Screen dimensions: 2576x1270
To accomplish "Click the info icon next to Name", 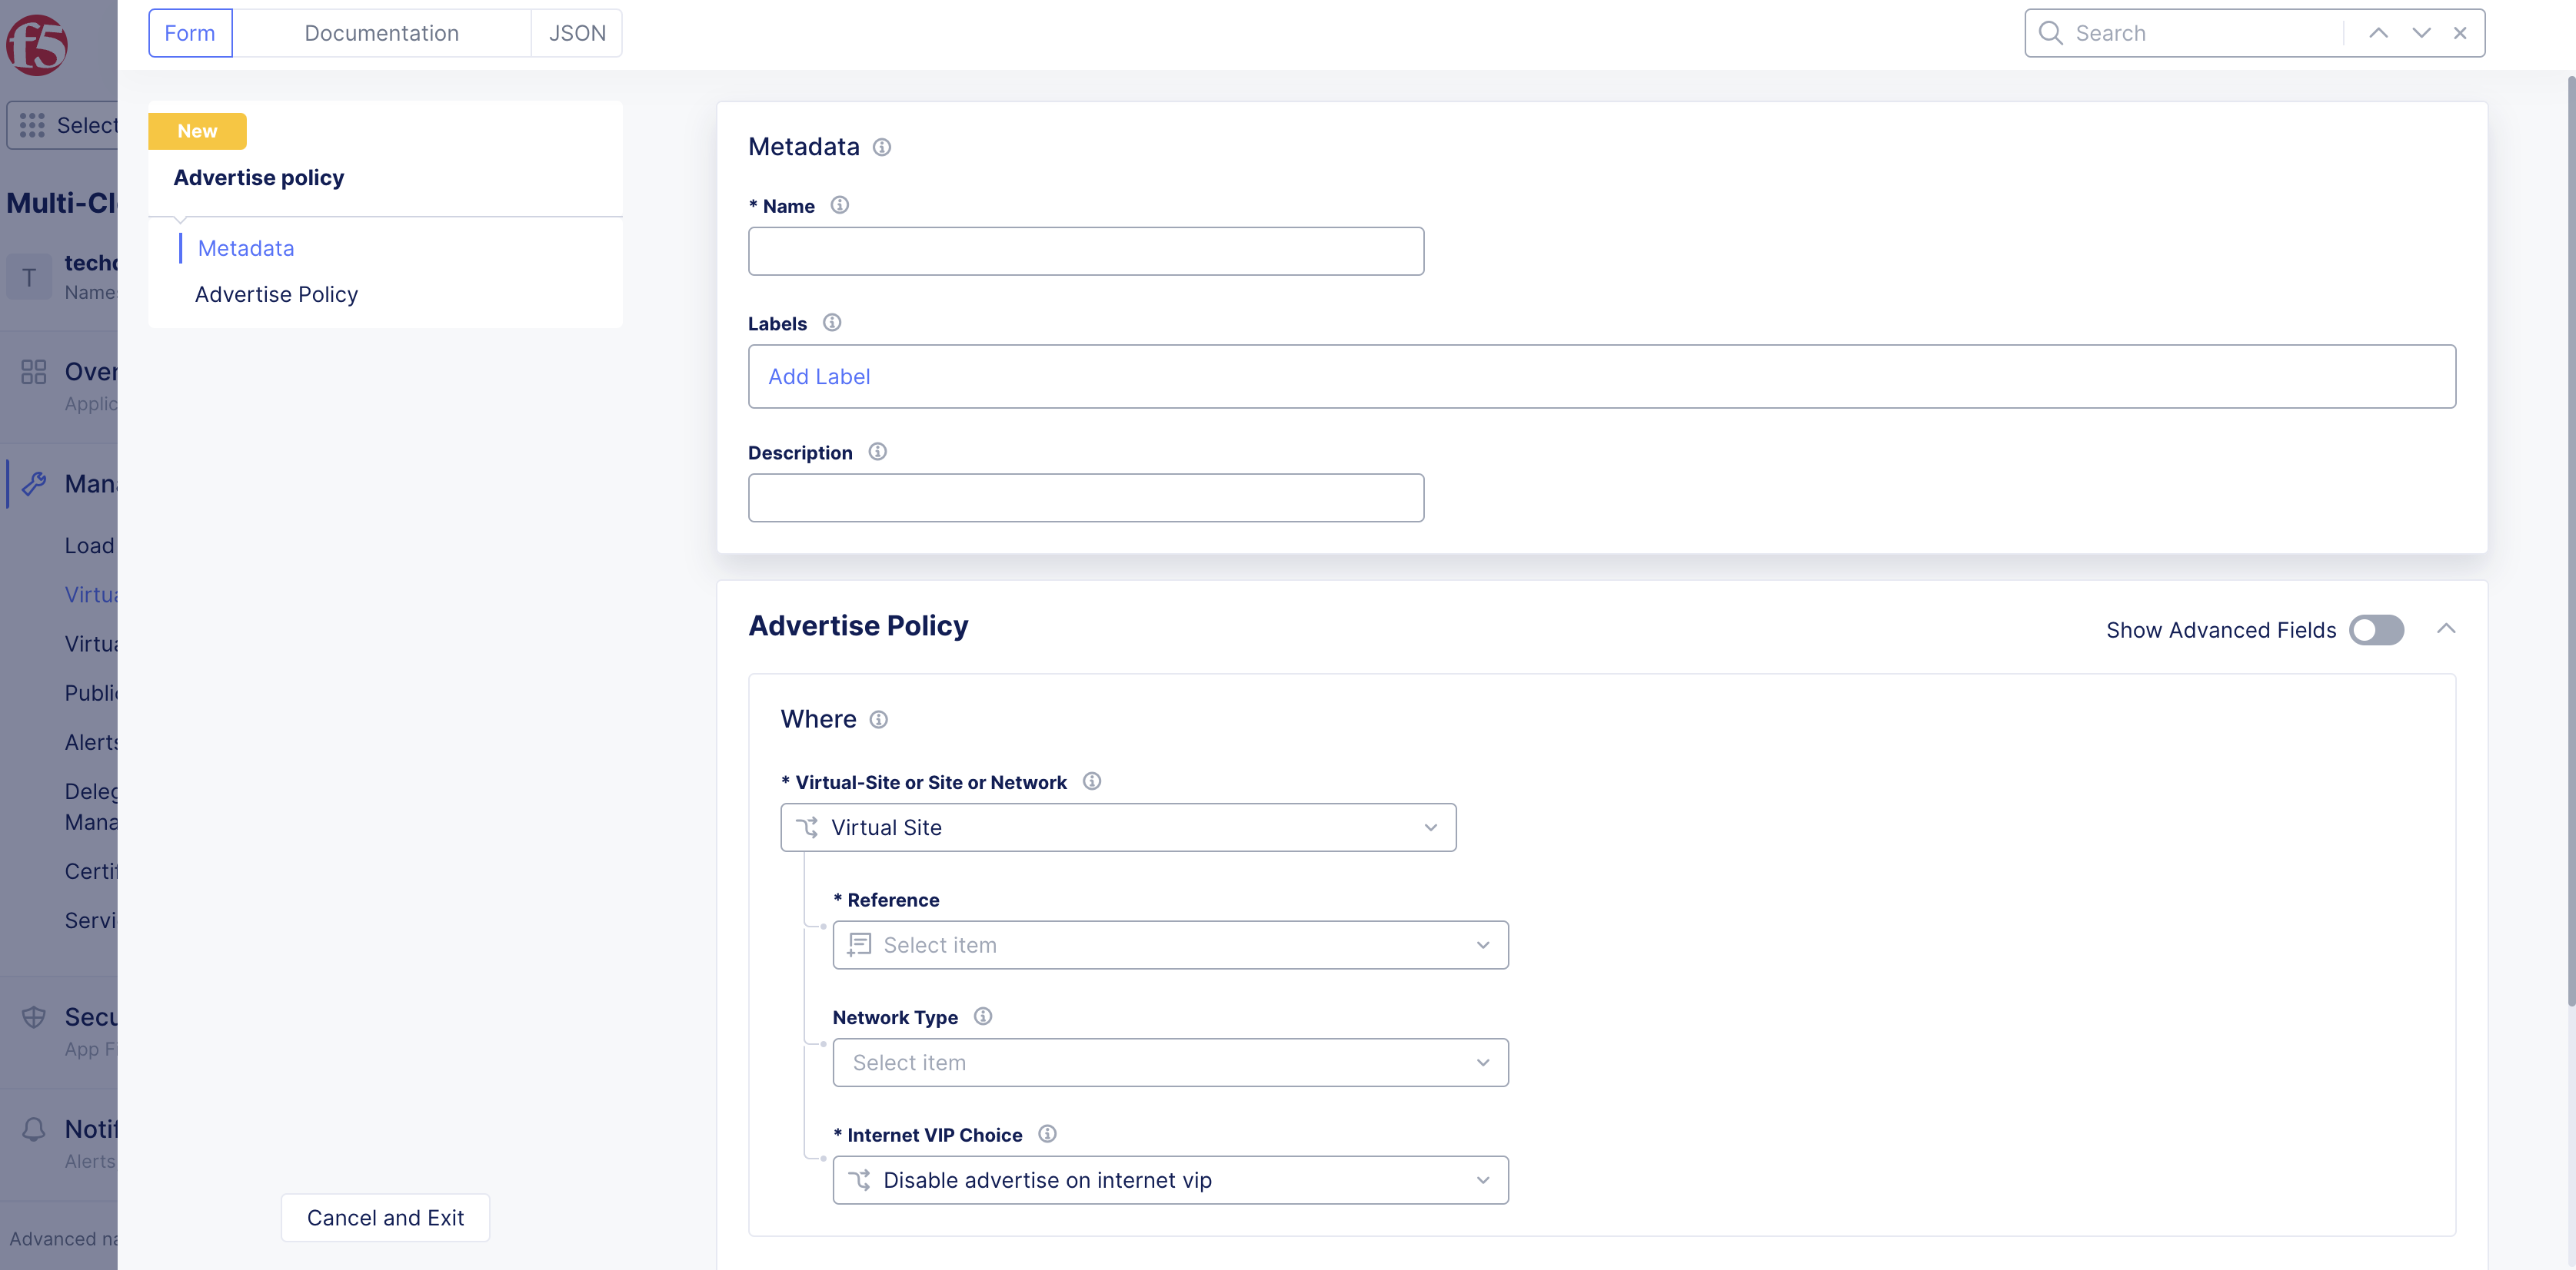I will 839,205.
